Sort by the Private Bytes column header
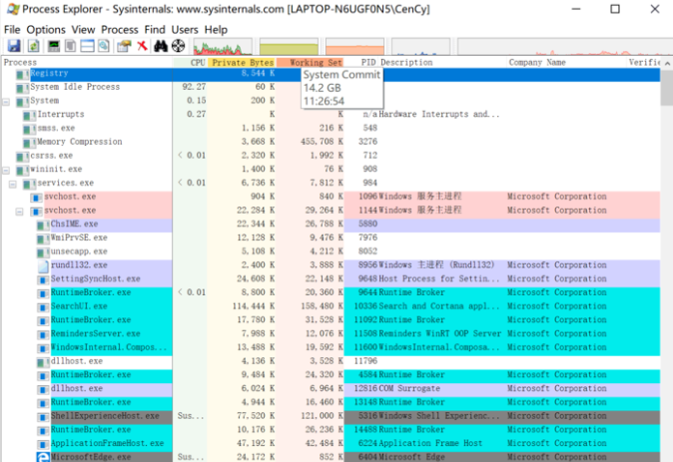Screen dimensions: 673x462 click(x=242, y=62)
